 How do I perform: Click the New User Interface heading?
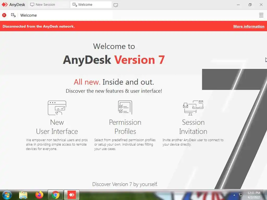click(x=57, y=127)
